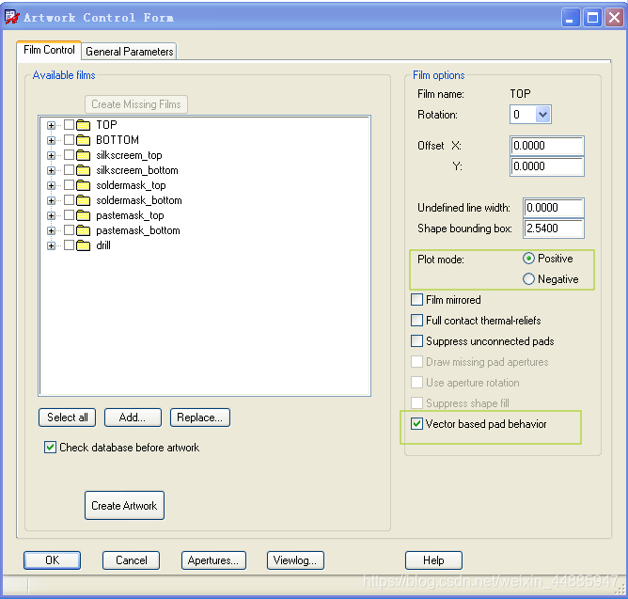Viewport: 628px width, 599px height.
Task: Expand the TOP film tree node
Action: [52, 125]
